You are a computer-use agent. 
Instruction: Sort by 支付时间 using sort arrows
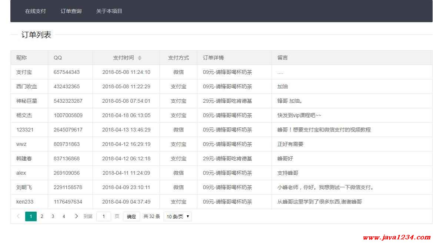140,58
